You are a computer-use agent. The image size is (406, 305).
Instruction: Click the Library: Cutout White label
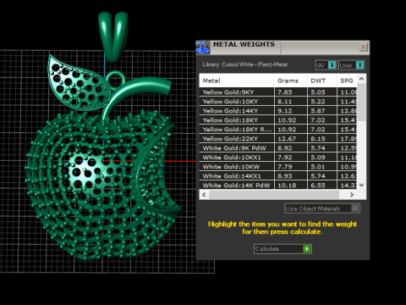click(244, 64)
